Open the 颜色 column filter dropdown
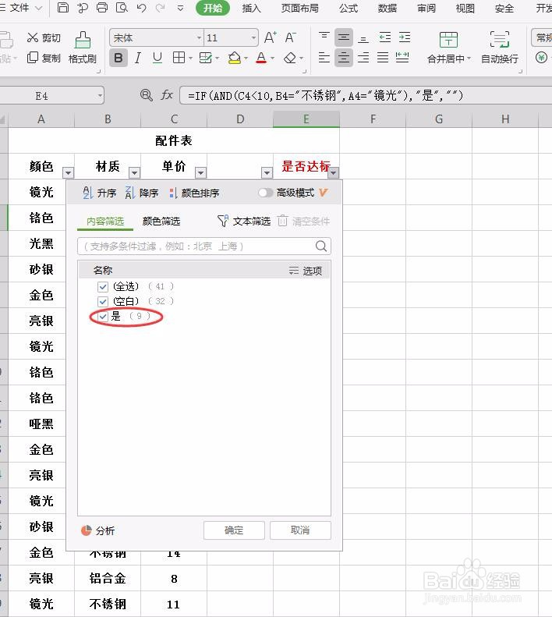This screenshot has height=617, width=552. pos(68,172)
